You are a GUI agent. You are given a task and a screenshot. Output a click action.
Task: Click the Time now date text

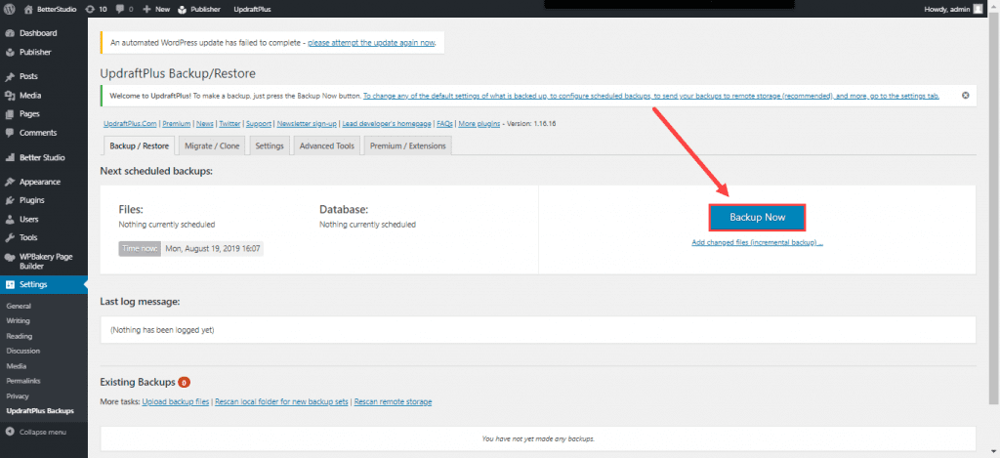(x=214, y=249)
